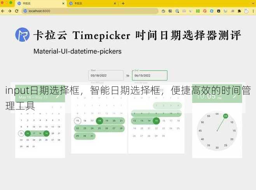Screen dimensions: 256x190
Task: Click the 55 minute mark on clock
Action: 209,116
